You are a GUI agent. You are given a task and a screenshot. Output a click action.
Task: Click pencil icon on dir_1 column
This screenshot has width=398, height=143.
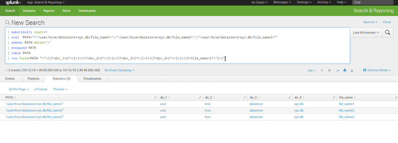click(200, 97)
